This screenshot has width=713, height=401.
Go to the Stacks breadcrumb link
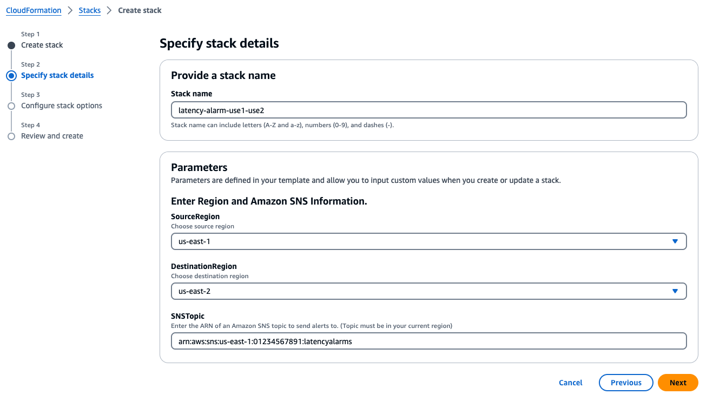[x=90, y=10]
